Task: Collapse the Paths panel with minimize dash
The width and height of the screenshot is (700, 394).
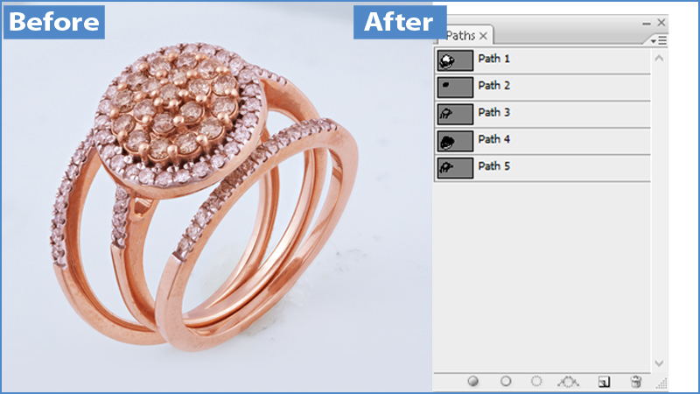Action: pyautogui.click(x=647, y=22)
